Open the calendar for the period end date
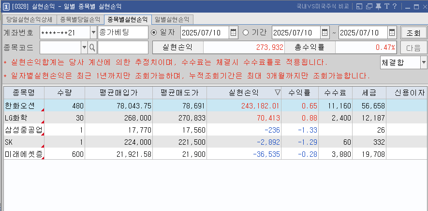Viewport: 428px width, 211px height. (x=391, y=32)
